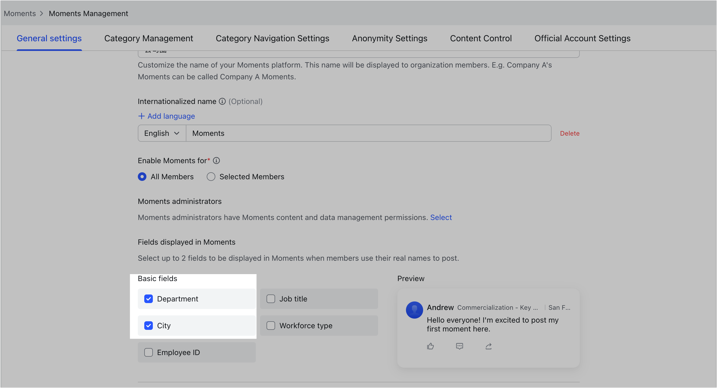Viewport: 717px width, 388px height.
Task: Select the Selected Members radio button
Action: [211, 177]
